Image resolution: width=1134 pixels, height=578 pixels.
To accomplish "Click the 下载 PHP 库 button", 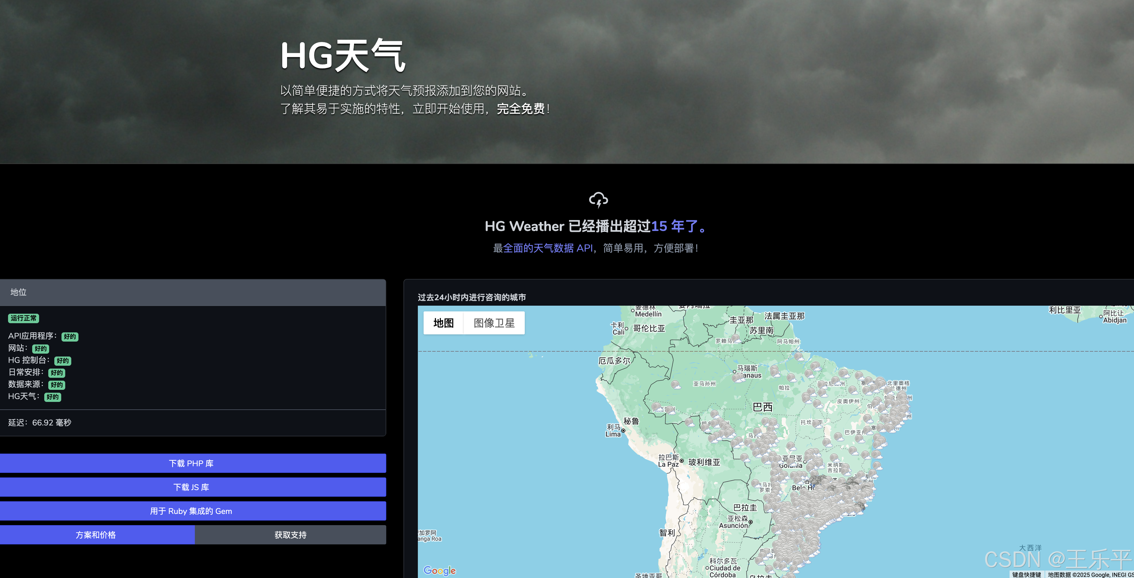I will coord(191,463).
